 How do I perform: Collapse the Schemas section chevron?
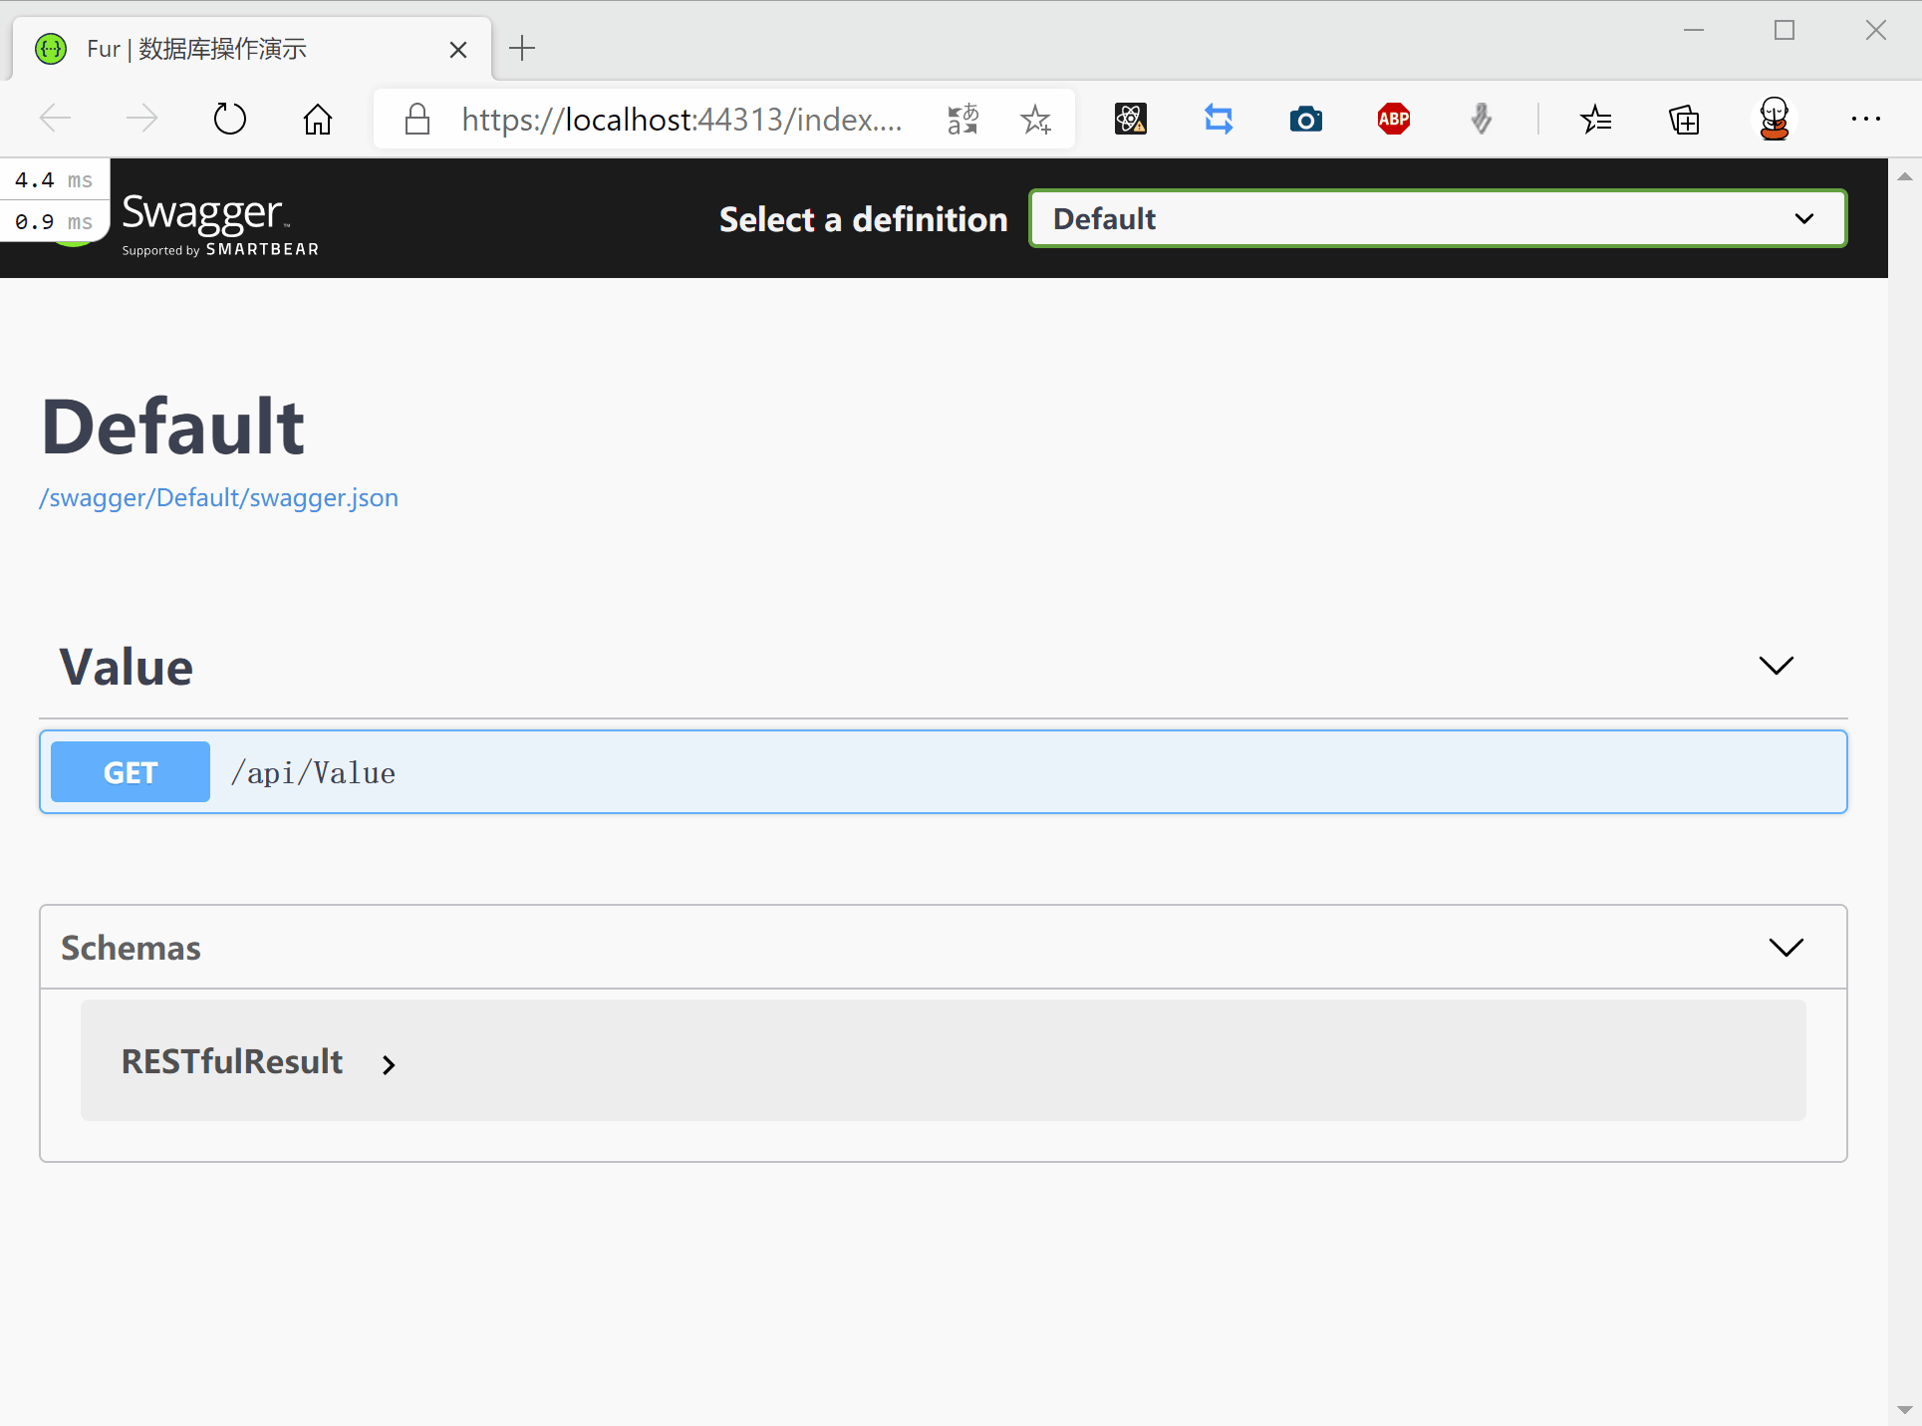coord(1785,948)
